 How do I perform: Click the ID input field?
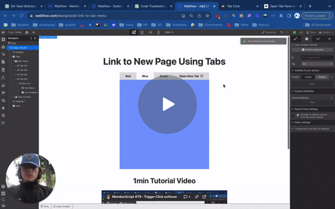[x=317, y=57]
